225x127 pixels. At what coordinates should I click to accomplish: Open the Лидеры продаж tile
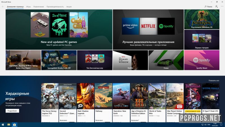point(202,40)
